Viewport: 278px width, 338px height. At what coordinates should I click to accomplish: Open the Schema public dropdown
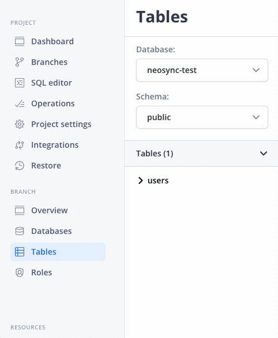[202, 117]
